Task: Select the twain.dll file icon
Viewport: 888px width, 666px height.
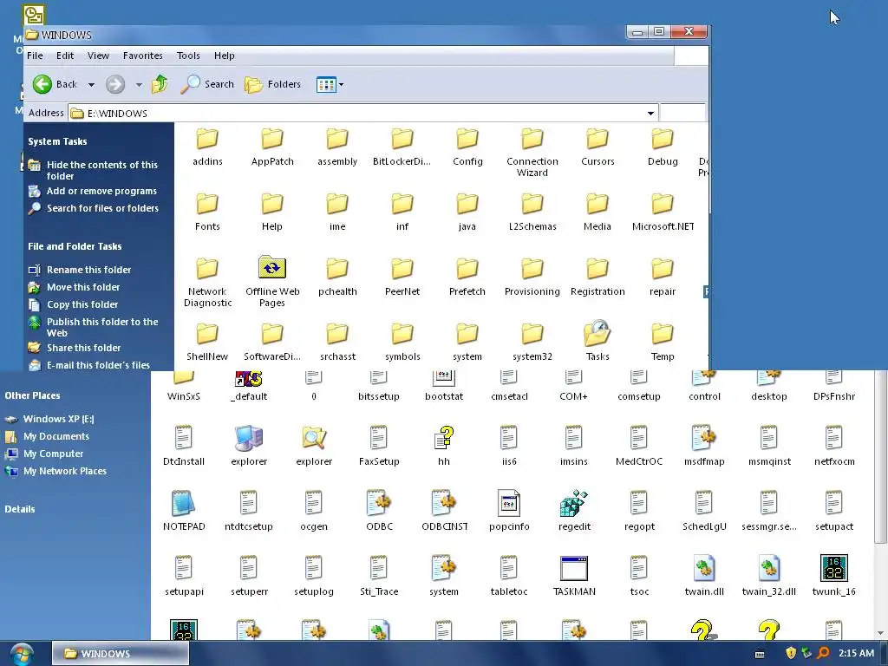Action: click(x=704, y=568)
